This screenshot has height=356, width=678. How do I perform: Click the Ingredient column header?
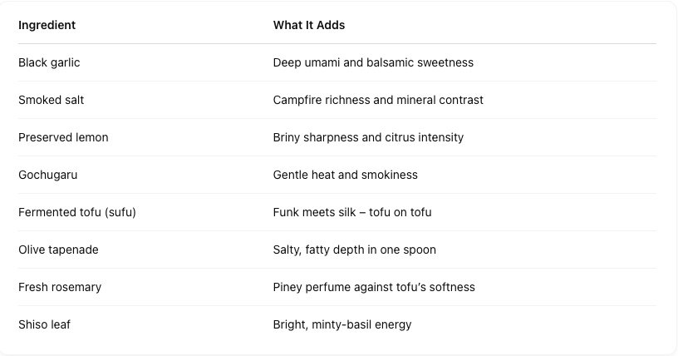click(47, 25)
